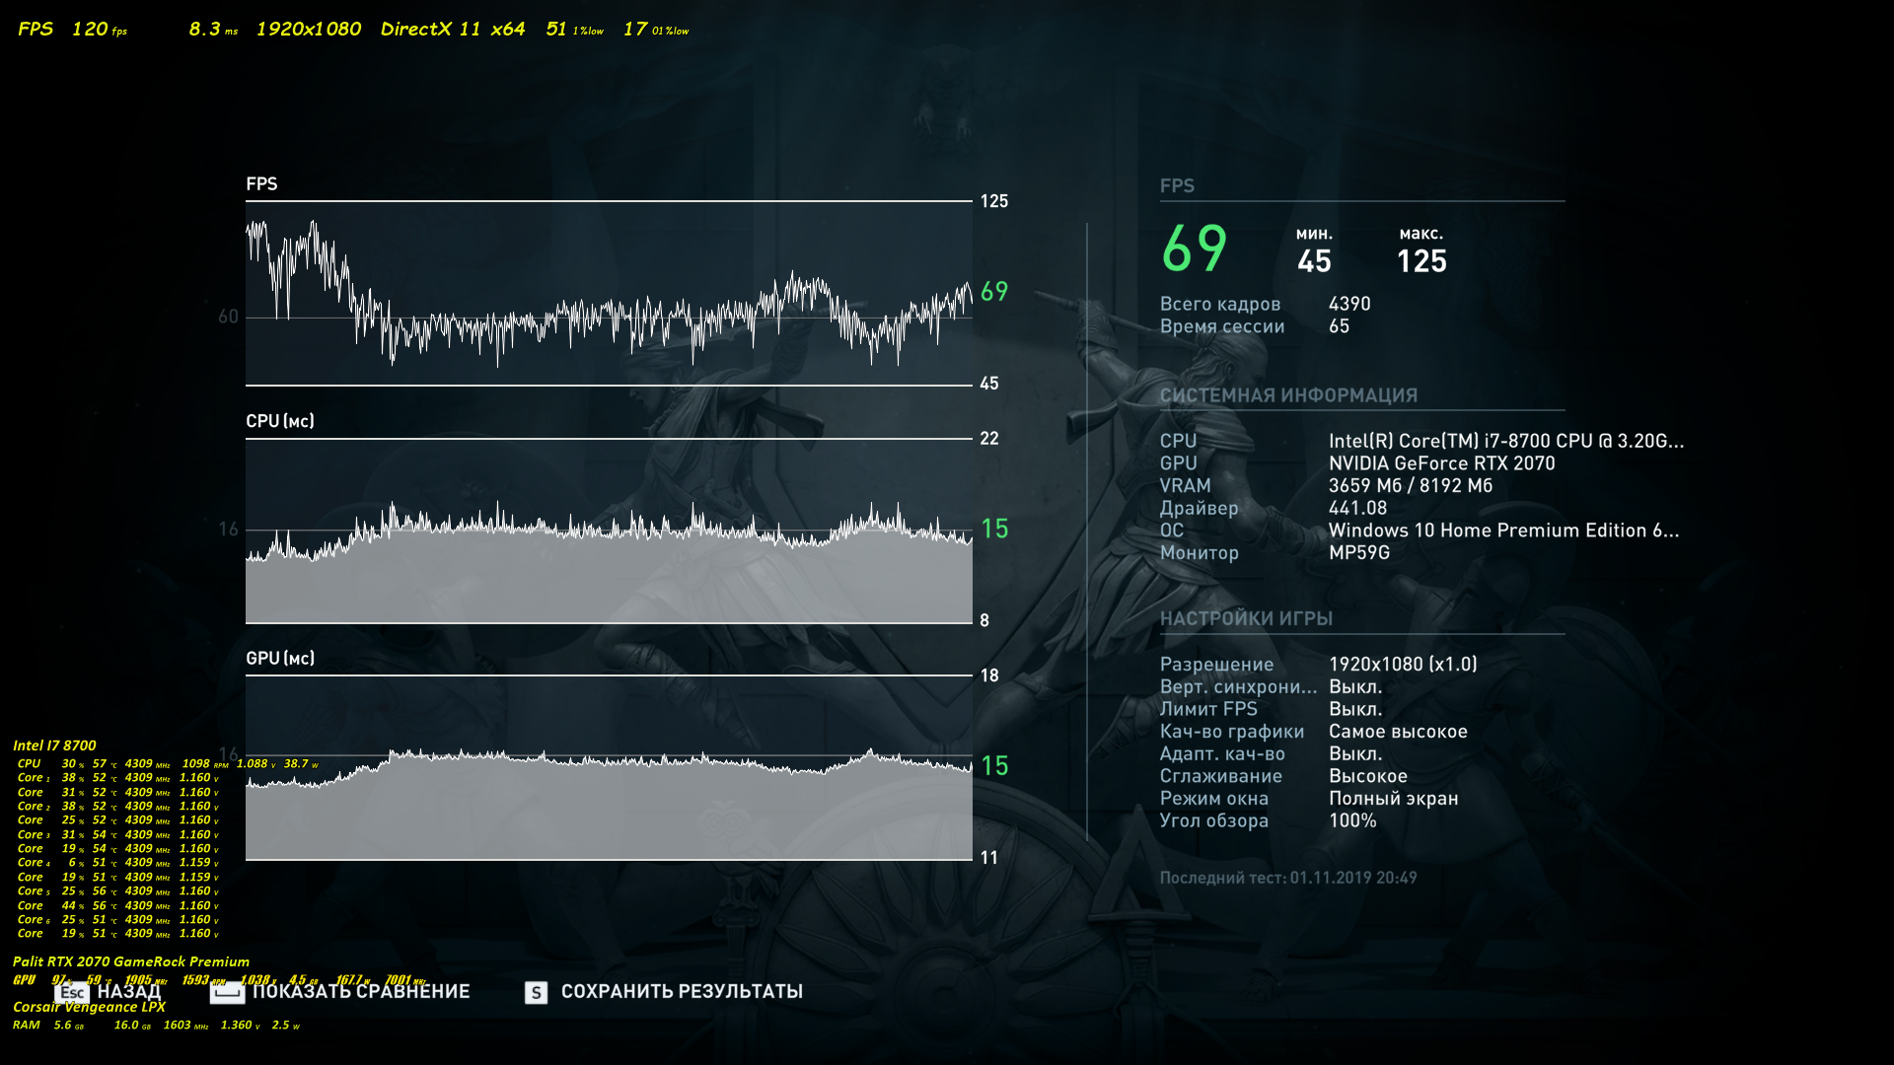Select the мин. FPS value 45

1314,261
